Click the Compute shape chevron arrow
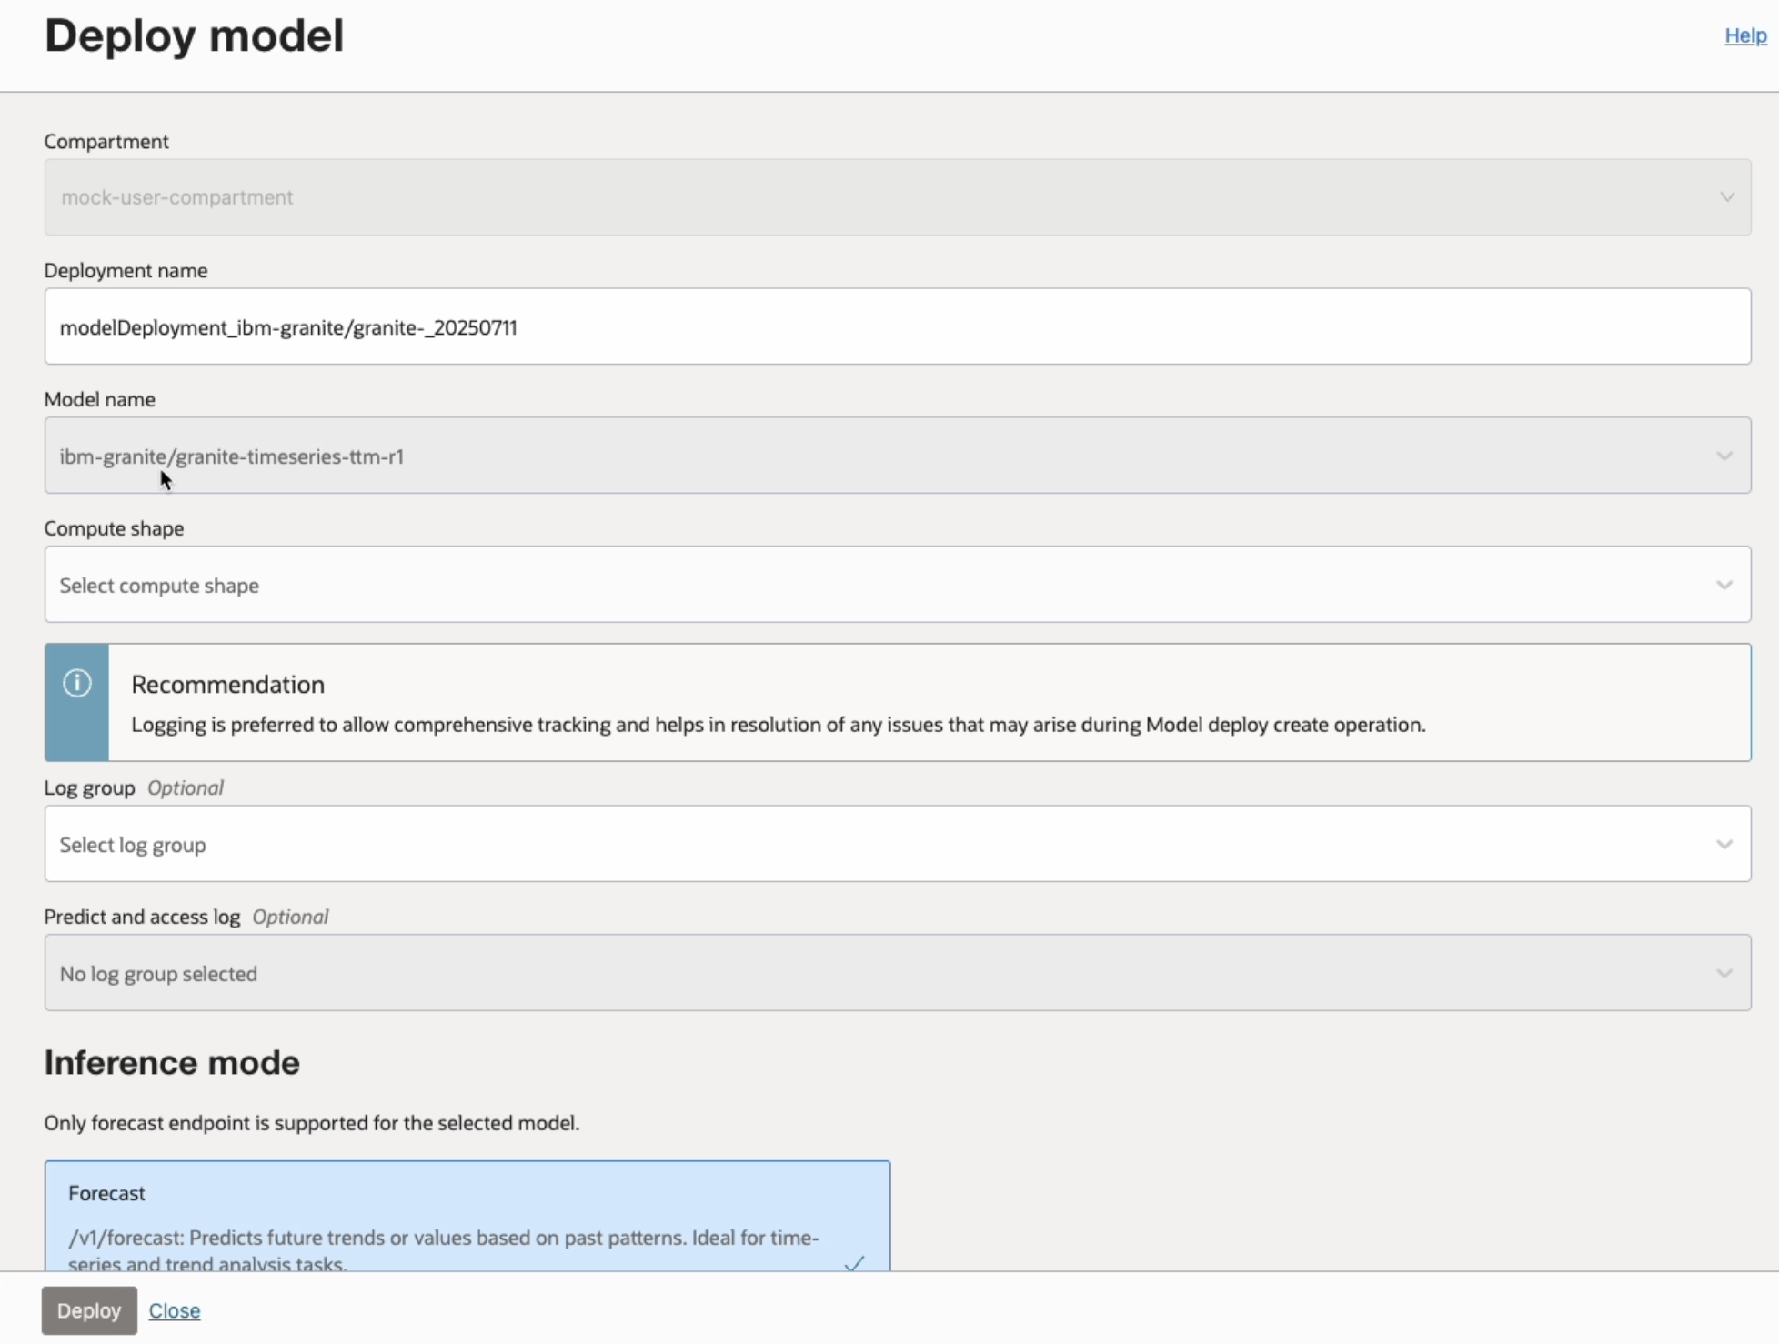The height and width of the screenshot is (1344, 1779). [x=1724, y=585]
